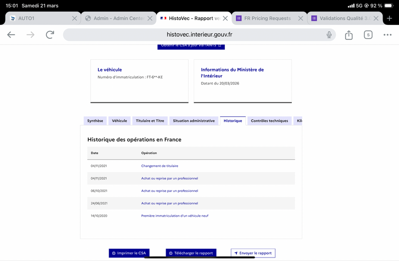
Task: Open the Situation administrative tab
Action: pos(194,121)
